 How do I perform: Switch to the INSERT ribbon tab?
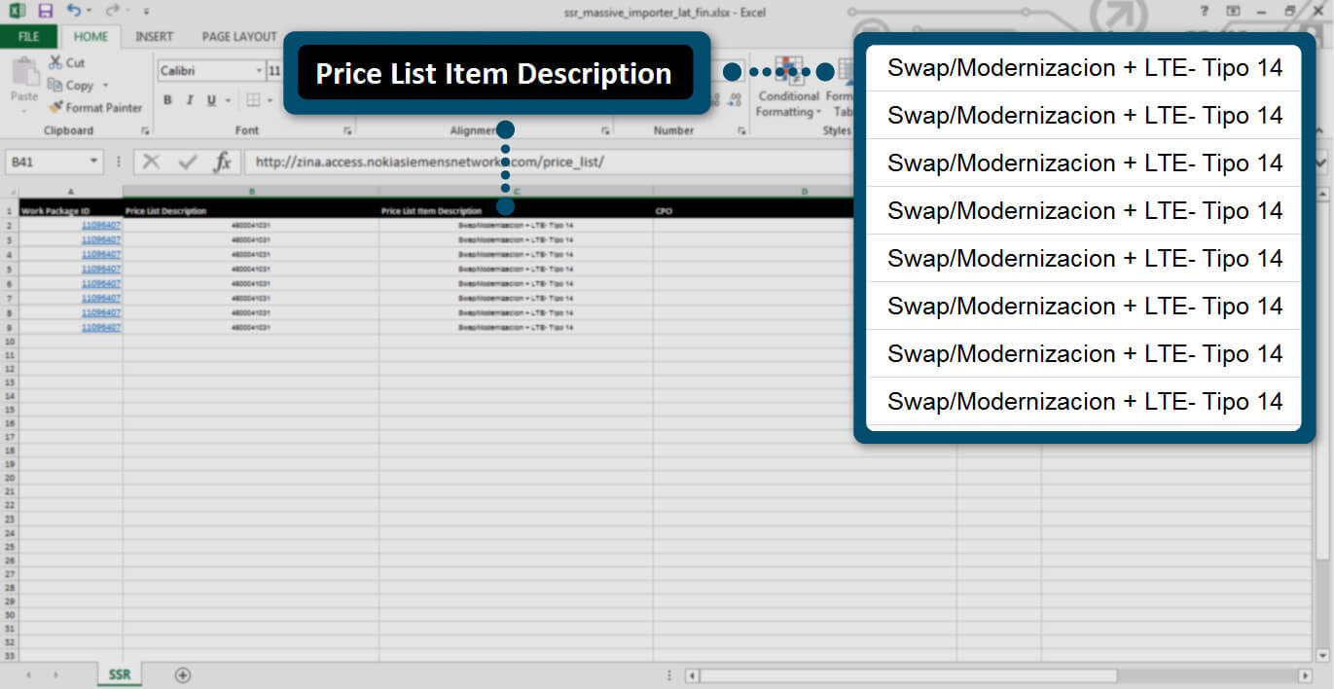coord(154,37)
